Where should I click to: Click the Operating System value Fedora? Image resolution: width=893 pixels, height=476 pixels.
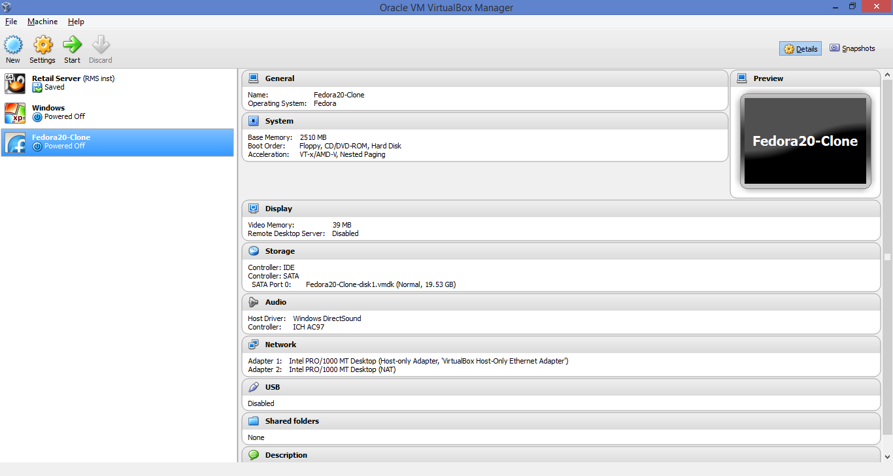(325, 103)
